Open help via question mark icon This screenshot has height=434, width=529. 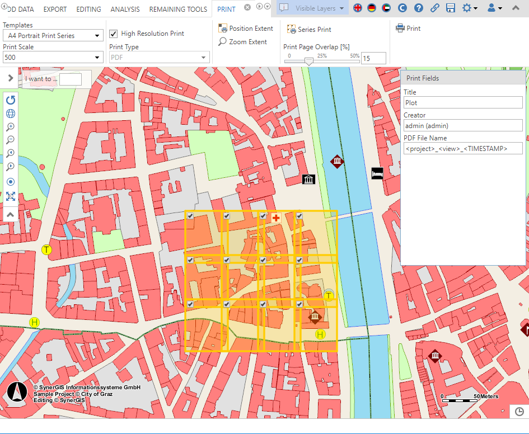419,8
